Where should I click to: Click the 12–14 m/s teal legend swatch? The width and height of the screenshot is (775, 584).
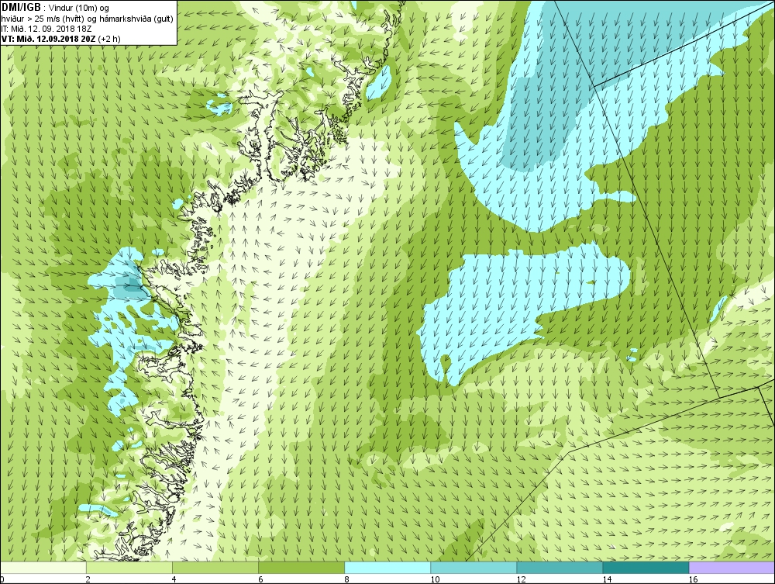[560, 567]
